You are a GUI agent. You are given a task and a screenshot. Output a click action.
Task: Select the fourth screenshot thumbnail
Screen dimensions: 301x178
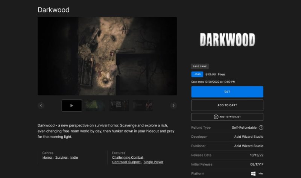(143, 105)
